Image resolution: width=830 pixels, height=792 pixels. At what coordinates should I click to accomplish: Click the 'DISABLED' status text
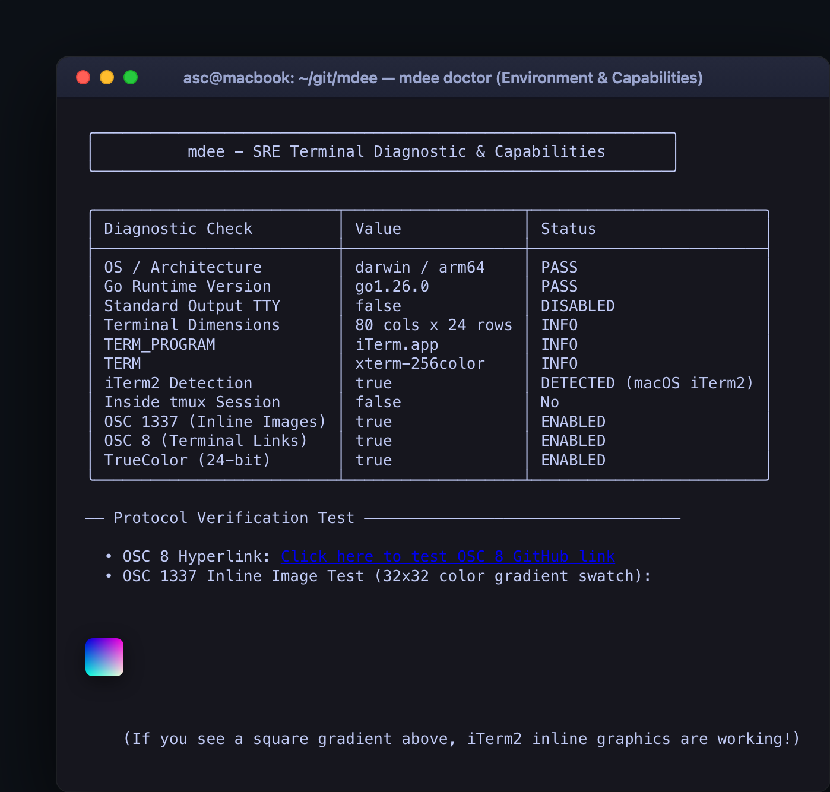click(x=578, y=306)
